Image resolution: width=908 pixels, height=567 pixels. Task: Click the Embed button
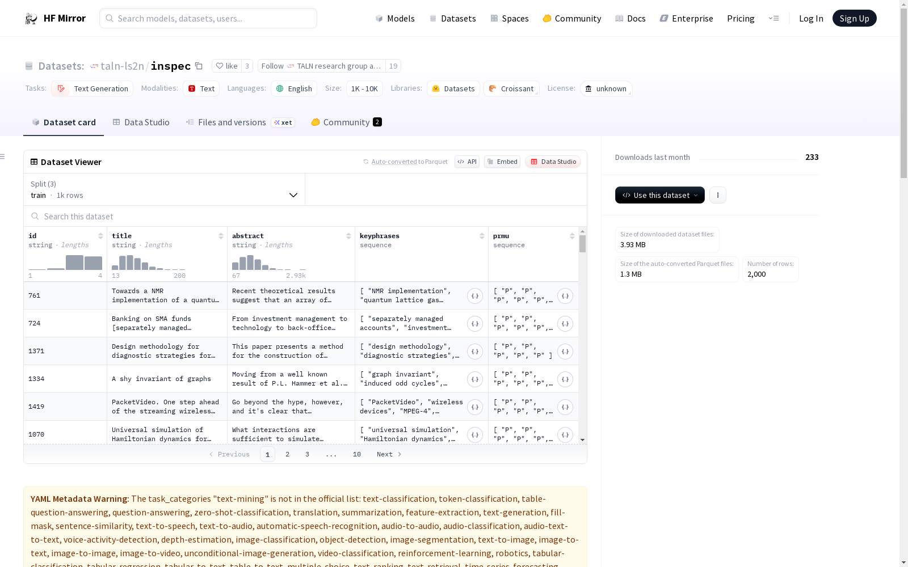click(x=502, y=162)
